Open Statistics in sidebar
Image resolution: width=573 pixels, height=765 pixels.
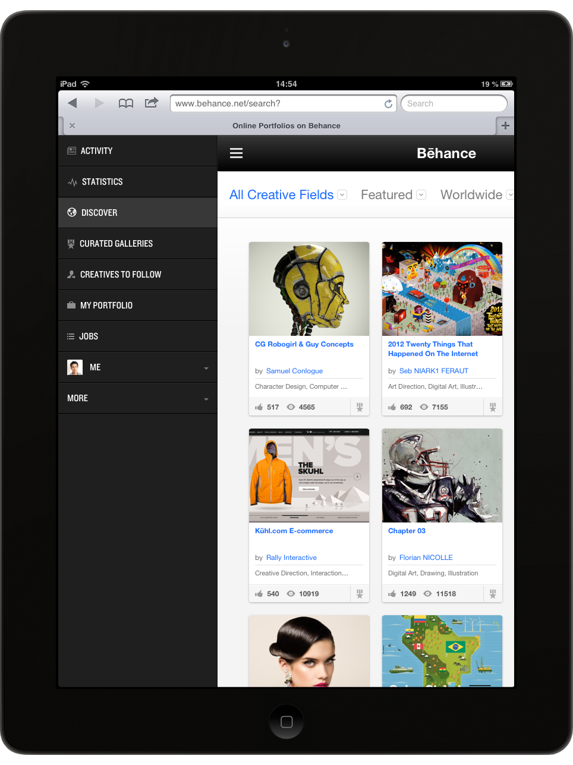(138, 182)
